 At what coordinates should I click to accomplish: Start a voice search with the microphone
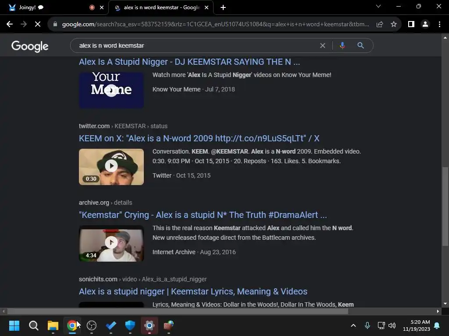pos(342,45)
